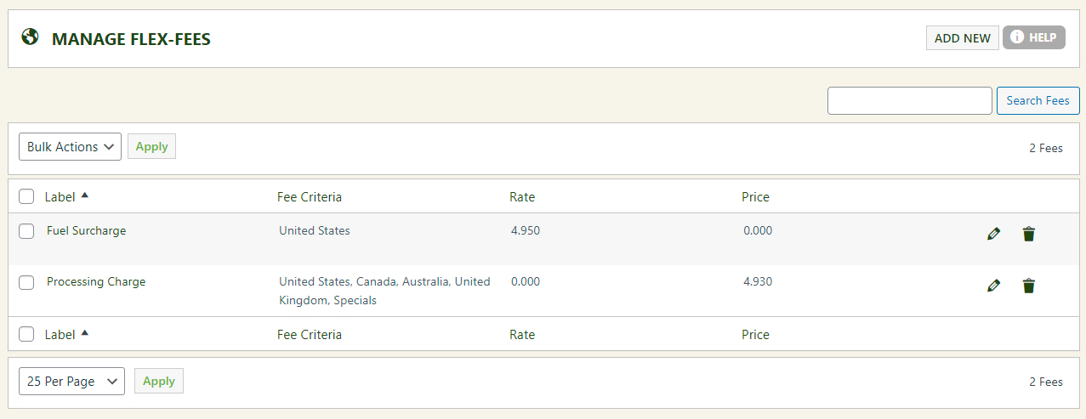
Task: Expand the 25 Per Page dropdown
Action: (71, 382)
